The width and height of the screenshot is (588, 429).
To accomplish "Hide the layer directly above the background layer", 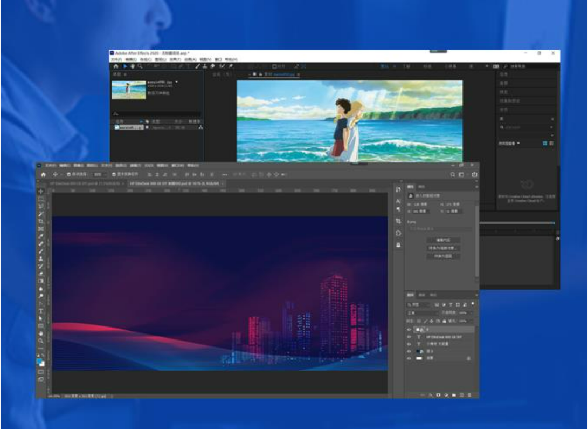I will click(x=409, y=351).
